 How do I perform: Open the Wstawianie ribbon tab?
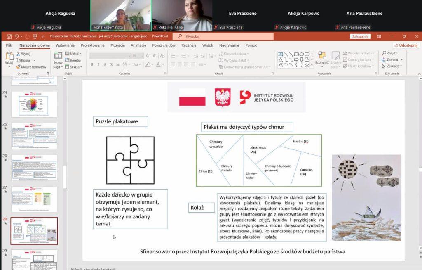click(65, 45)
